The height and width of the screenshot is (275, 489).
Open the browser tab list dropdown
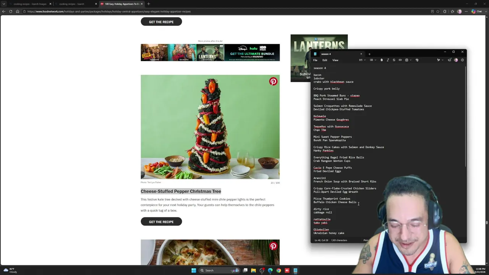point(4,4)
